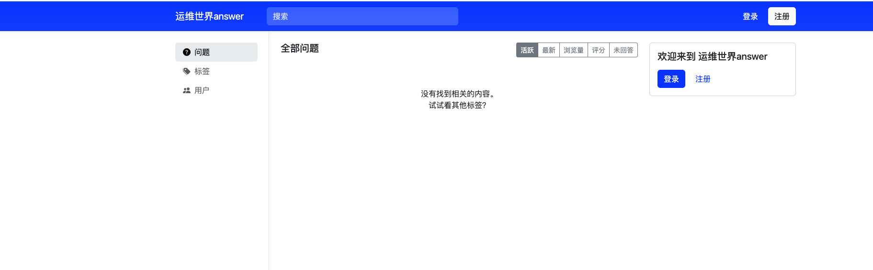Click the tag icon beside 标签
The image size is (873, 270).
click(187, 71)
